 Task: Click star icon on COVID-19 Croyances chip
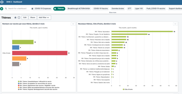32,9
